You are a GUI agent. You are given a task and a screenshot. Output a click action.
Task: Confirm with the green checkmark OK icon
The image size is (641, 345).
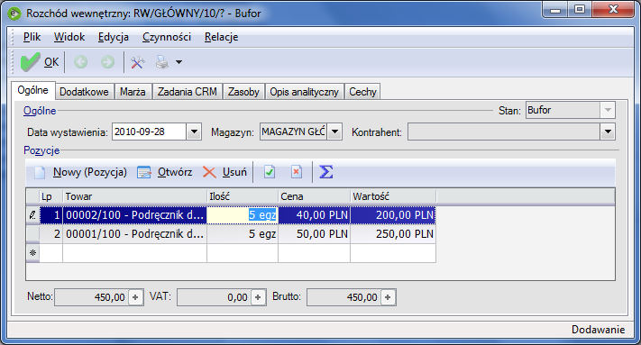click(31, 62)
